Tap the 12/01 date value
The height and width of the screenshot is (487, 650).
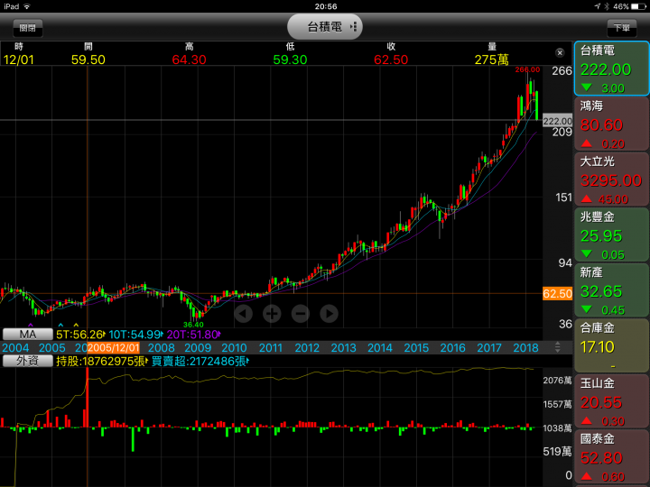(19, 60)
